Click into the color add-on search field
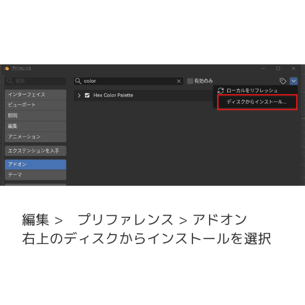 [128, 81]
